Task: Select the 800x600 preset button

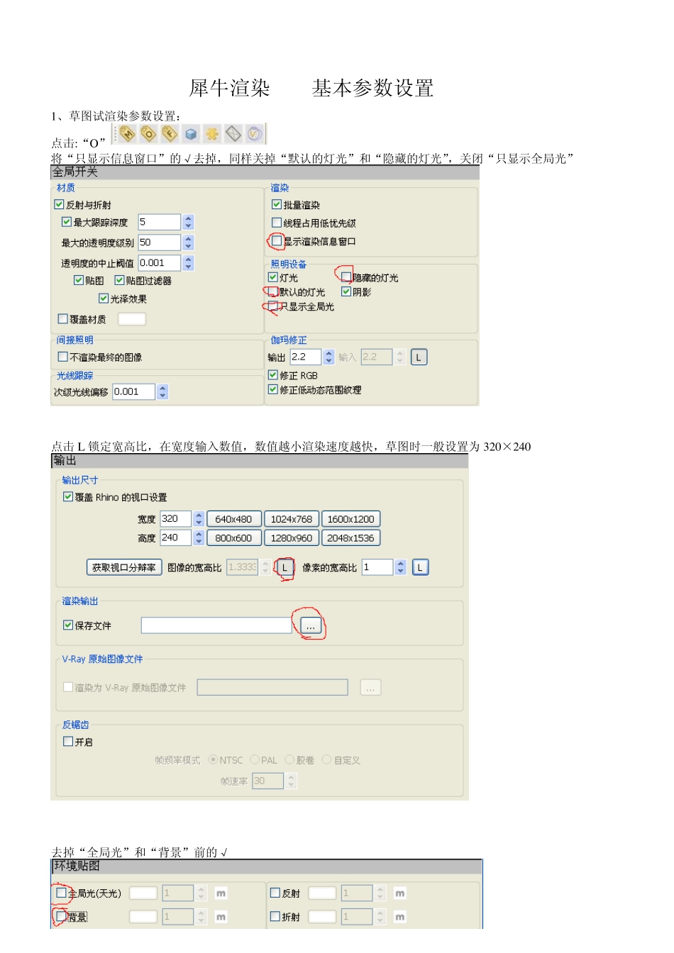Action: point(233,538)
